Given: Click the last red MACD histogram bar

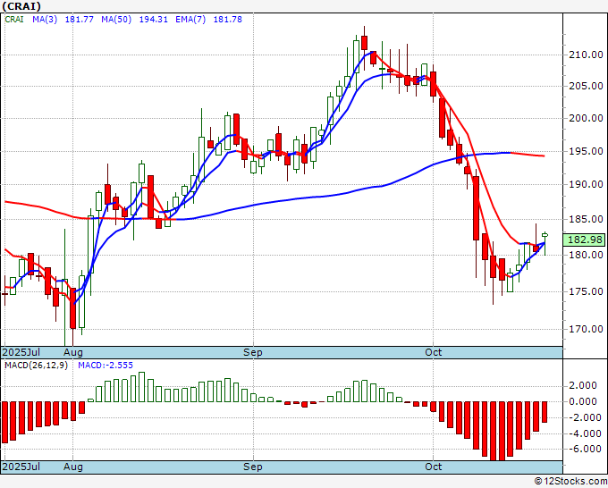Looking at the screenshot, I should tap(545, 412).
